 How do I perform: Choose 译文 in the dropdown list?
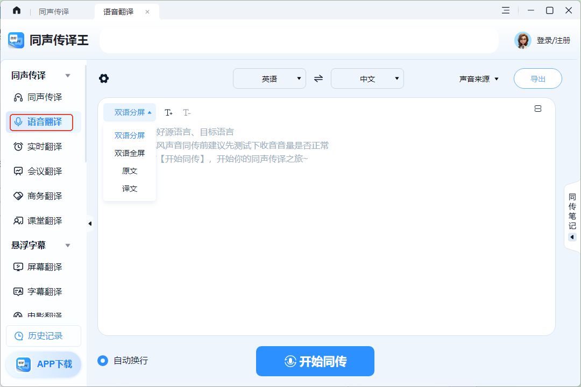pyautogui.click(x=130, y=189)
